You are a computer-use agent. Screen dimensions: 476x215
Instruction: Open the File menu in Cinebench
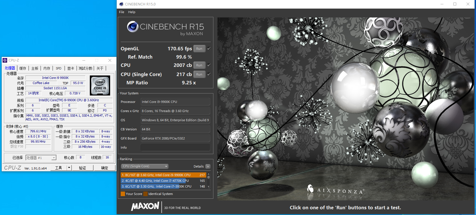pos(122,12)
